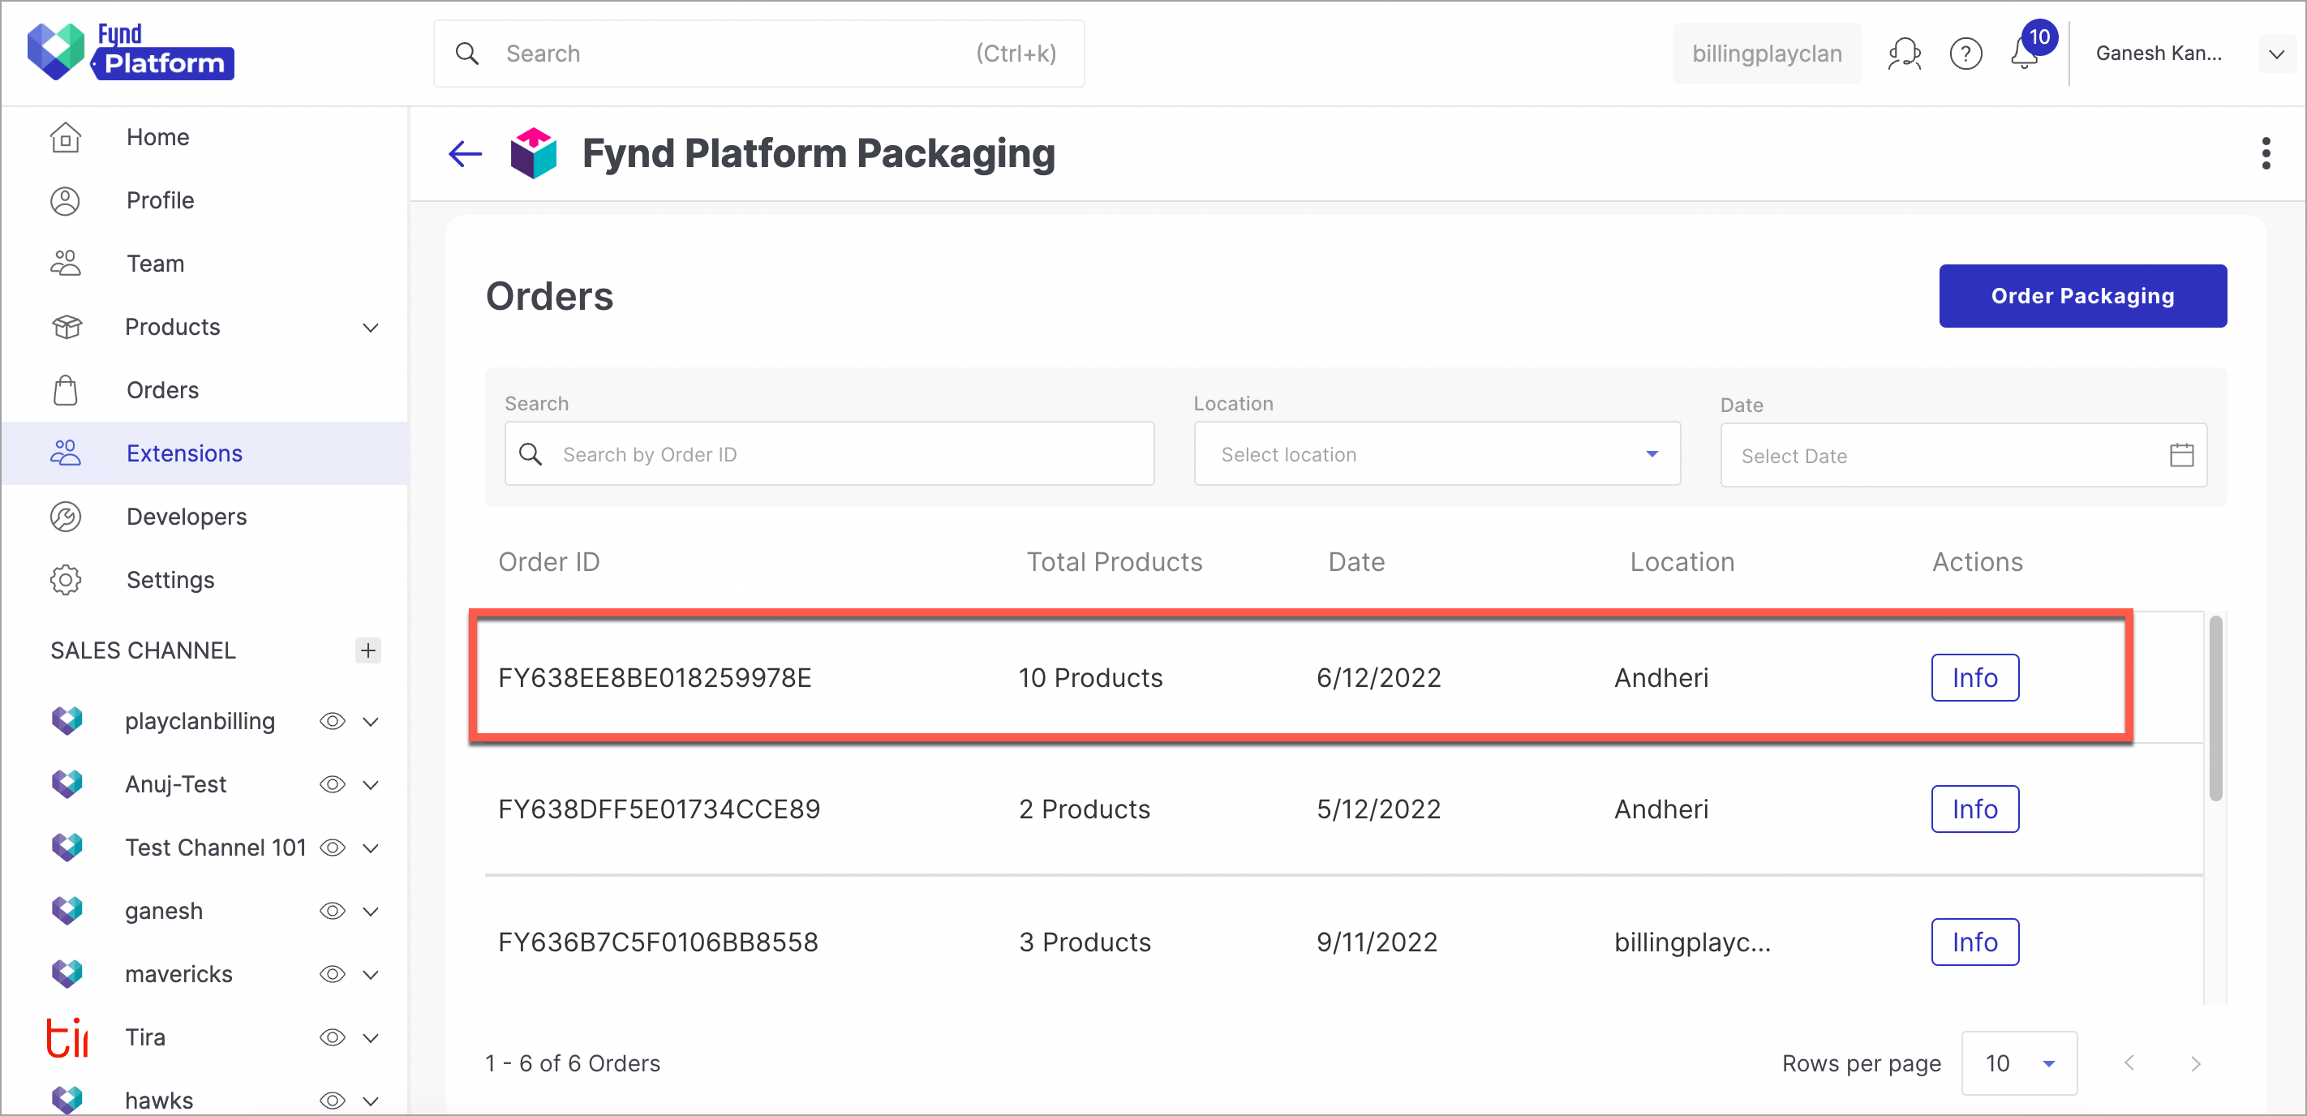The height and width of the screenshot is (1116, 2307).
Task: Click the '10 Products' cell
Action: coord(1090,678)
